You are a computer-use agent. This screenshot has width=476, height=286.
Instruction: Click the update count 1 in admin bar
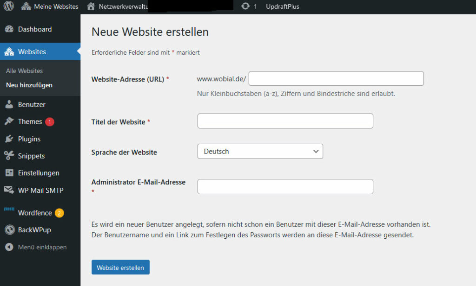tap(255, 6)
